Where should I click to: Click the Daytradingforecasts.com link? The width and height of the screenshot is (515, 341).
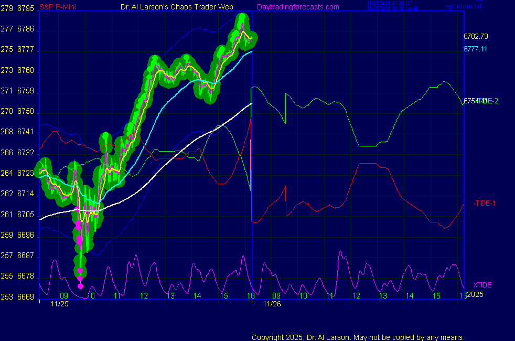coord(297,7)
